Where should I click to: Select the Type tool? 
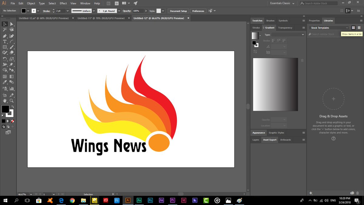pyautogui.click(x=5, y=41)
